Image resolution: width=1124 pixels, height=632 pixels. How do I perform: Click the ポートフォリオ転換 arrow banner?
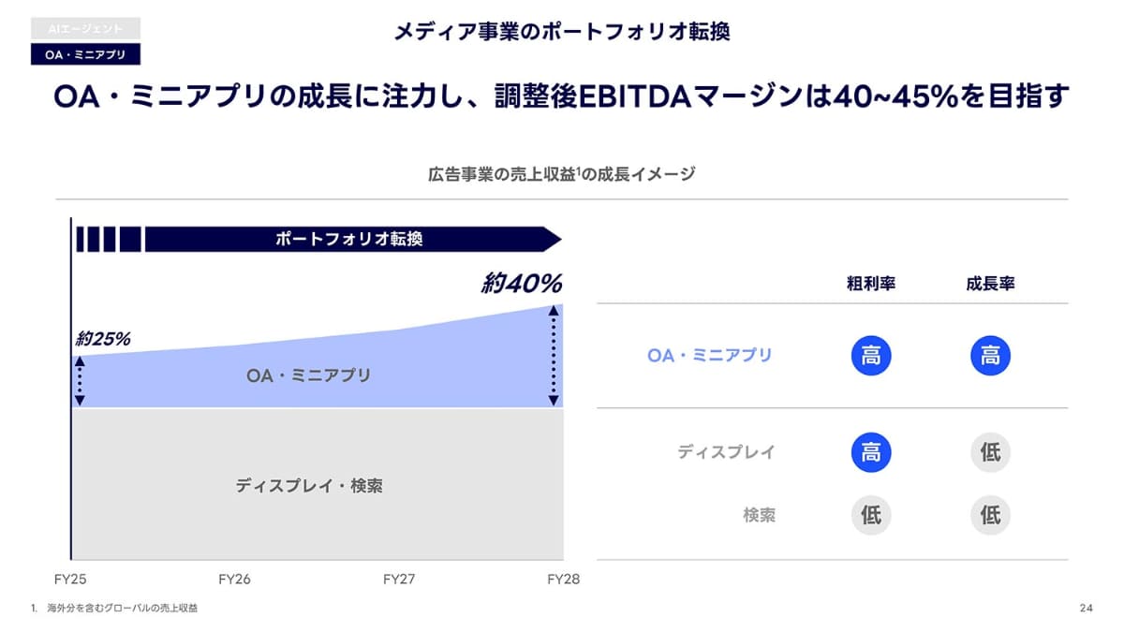pos(348,239)
